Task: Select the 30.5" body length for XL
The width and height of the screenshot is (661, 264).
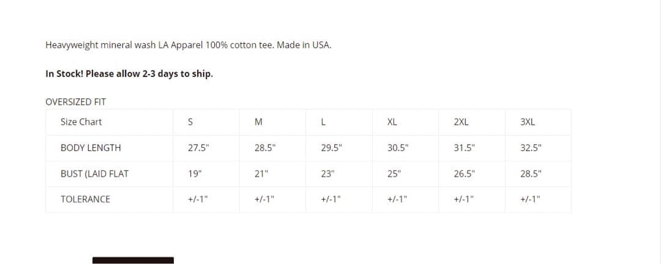Action: pyautogui.click(x=398, y=147)
